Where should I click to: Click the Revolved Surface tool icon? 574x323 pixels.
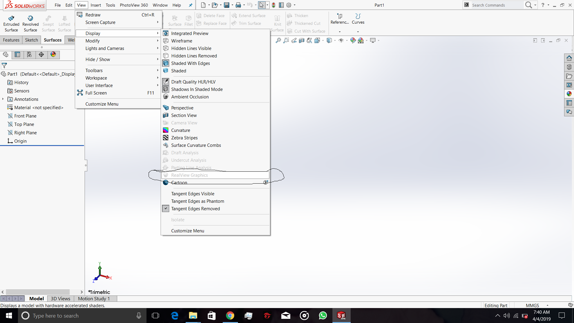30,18
